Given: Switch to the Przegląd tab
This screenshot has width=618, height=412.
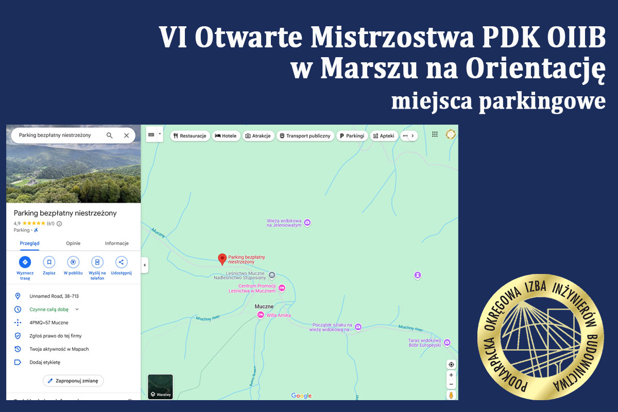Looking at the screenshot, I should [29, 243].
